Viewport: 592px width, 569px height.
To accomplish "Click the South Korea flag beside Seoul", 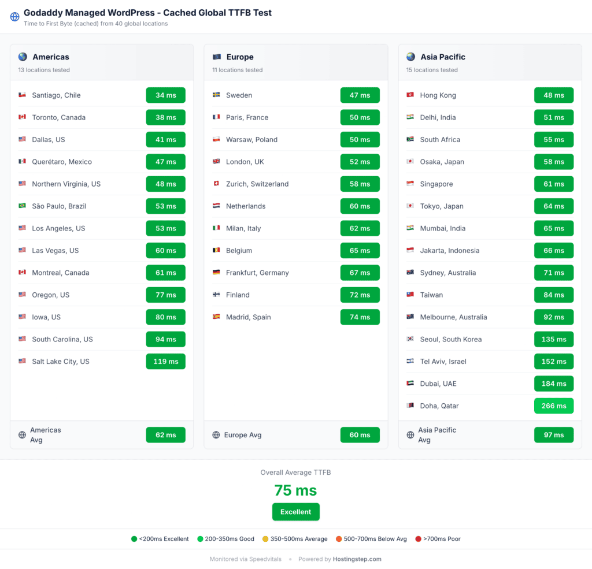I will tap(410, 339).
